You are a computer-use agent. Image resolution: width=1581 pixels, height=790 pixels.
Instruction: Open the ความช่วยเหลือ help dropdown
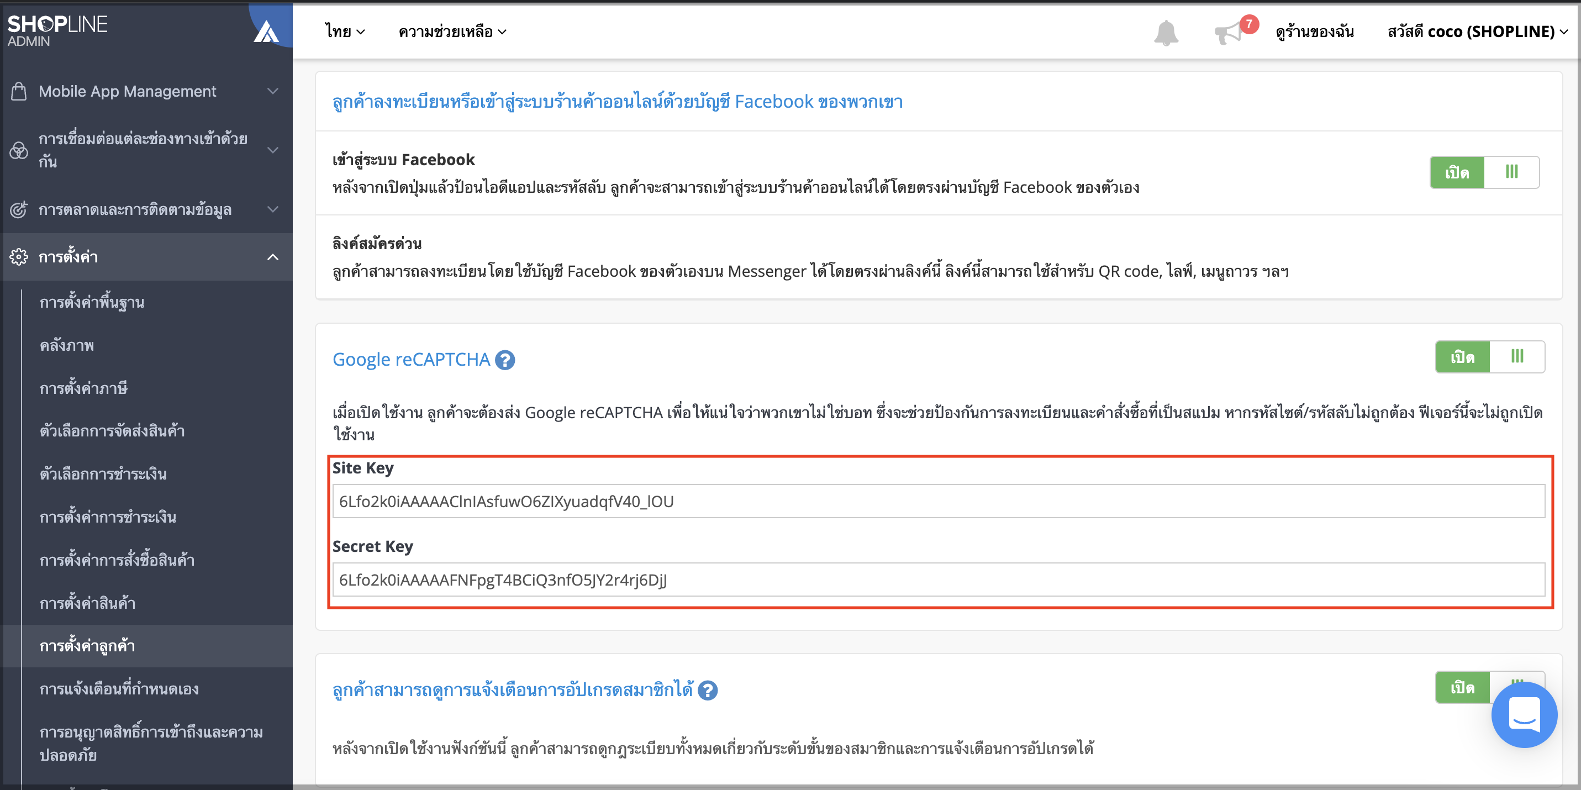coord(452,31)
